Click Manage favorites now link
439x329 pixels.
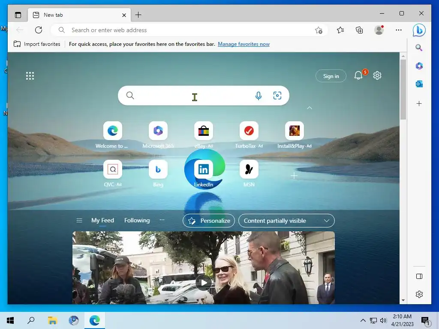pyautogui.click(x=244, y=44)
